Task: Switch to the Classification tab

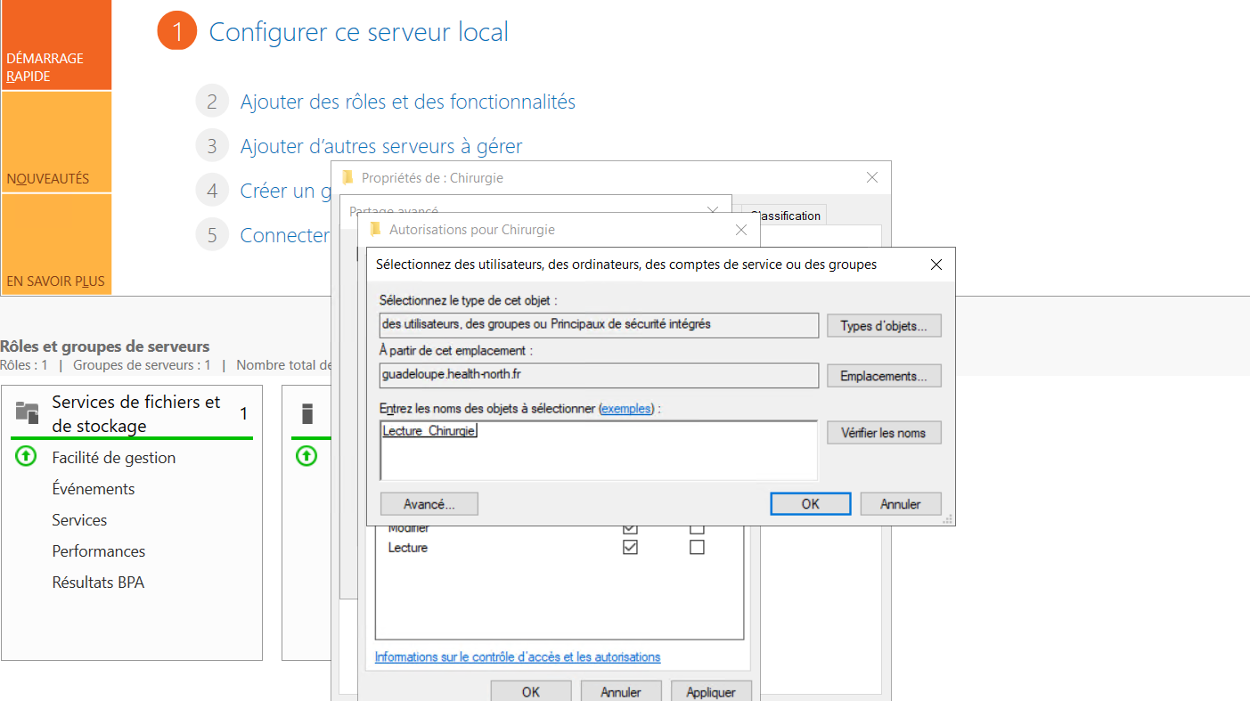Action: (x=785, y=216)
